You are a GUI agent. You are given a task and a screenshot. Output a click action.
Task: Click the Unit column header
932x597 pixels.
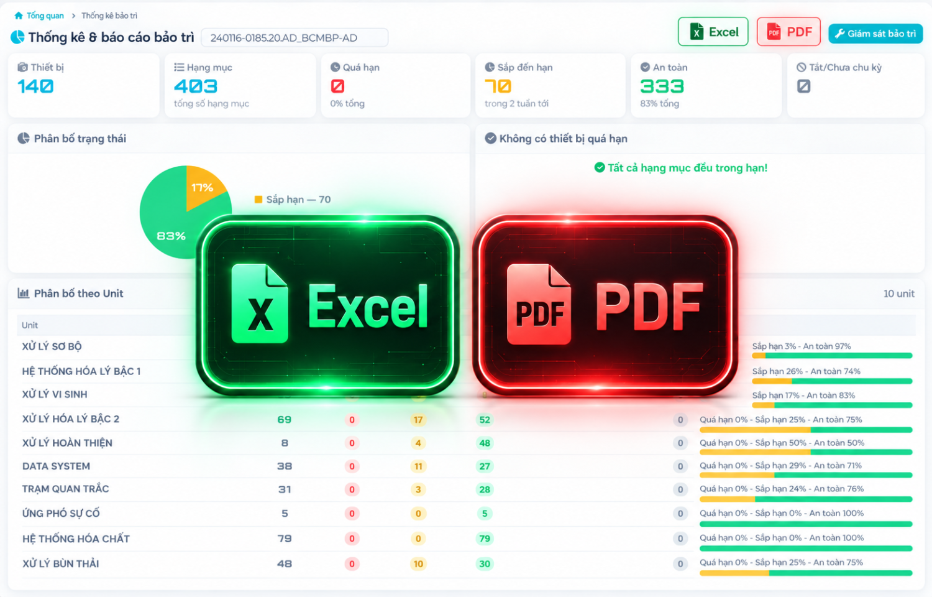pyautogui.click(x=30, y=325)
